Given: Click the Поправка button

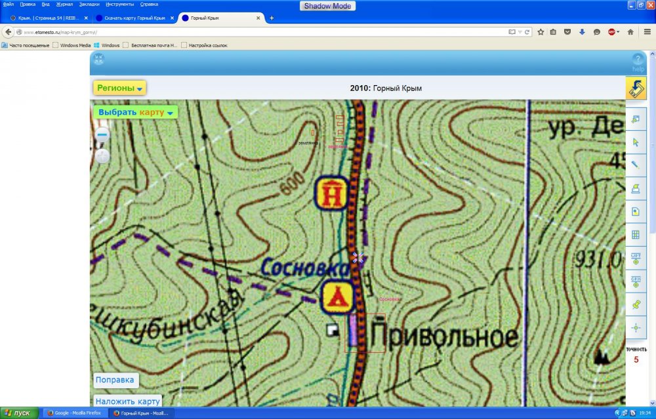Looking at the screenshot, I should point(115,380).
